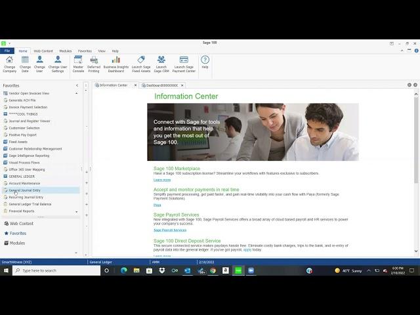Open the Change Date tool
The image size is (420, 315).
(x=25, y=64)
